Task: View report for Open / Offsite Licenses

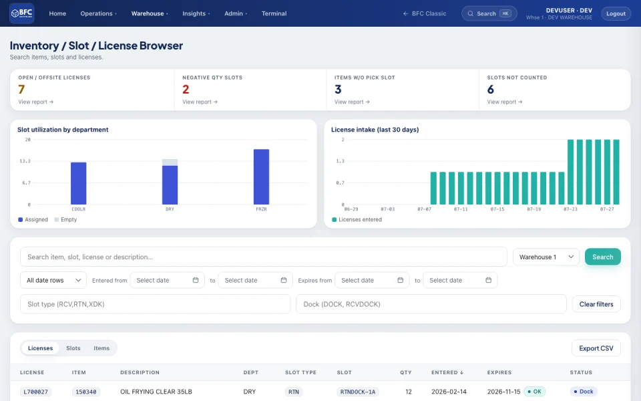Action: 35,102
